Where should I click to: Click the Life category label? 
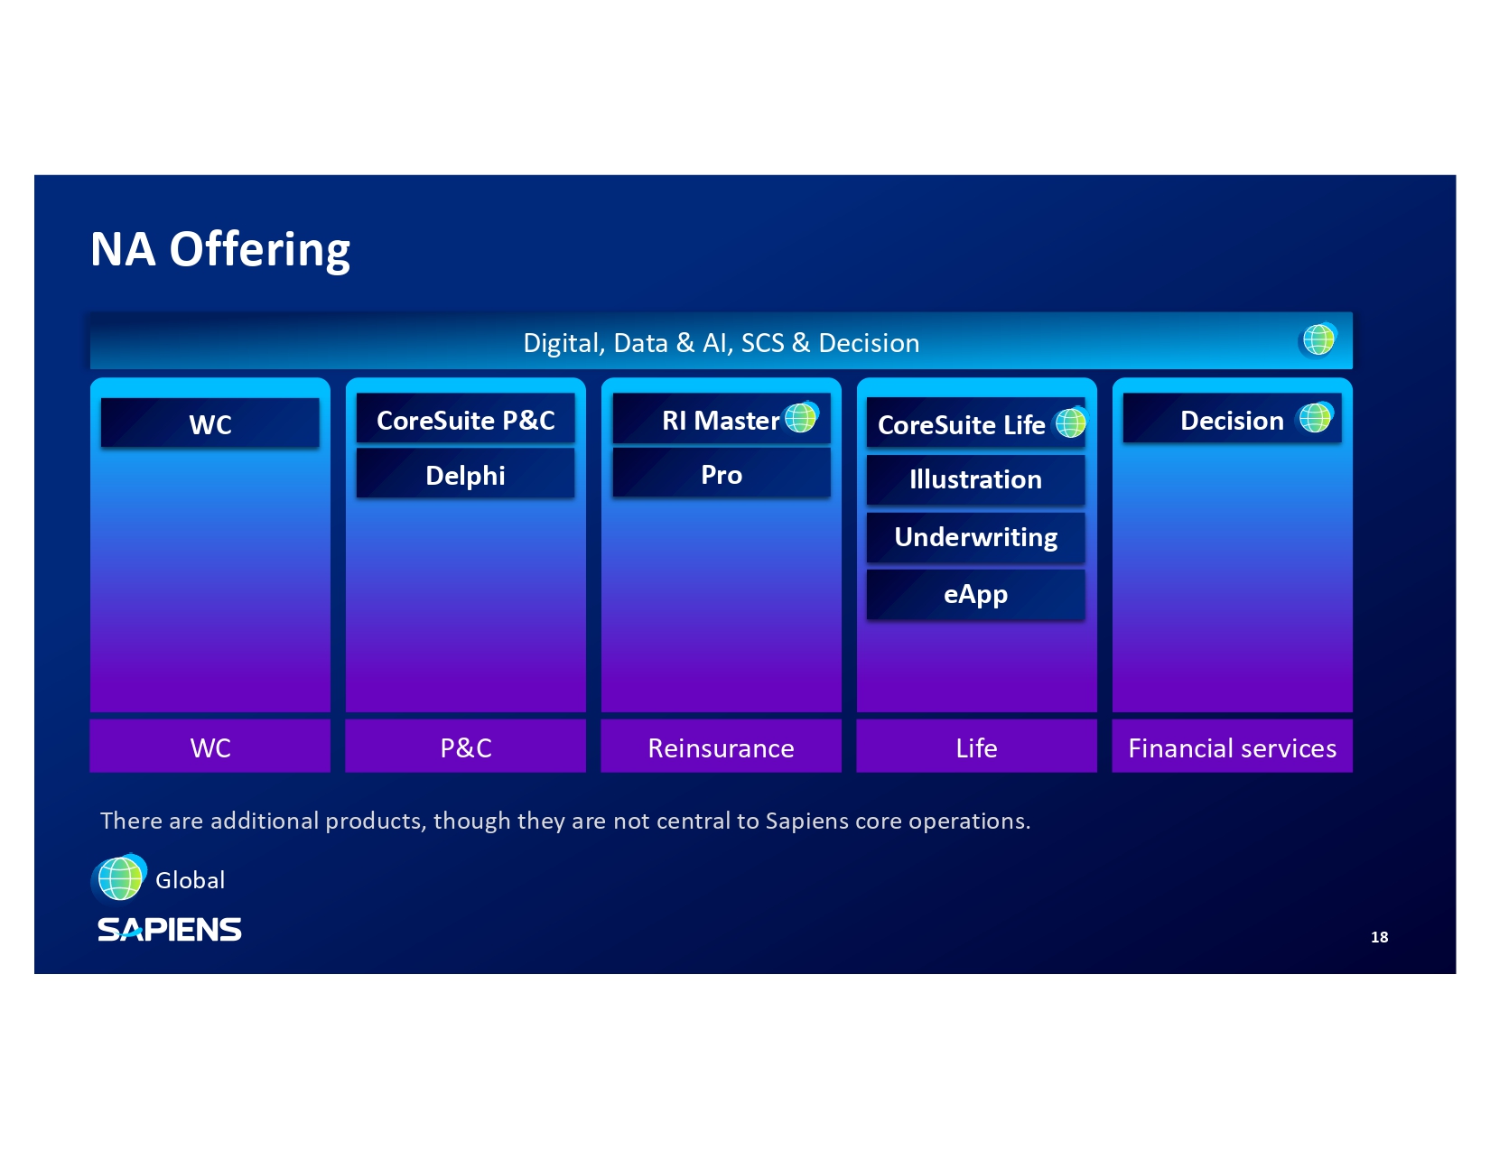click(x=976, y=747)
